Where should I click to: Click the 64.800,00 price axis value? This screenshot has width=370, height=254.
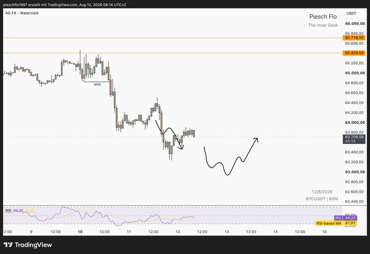[x=354, y=83]
